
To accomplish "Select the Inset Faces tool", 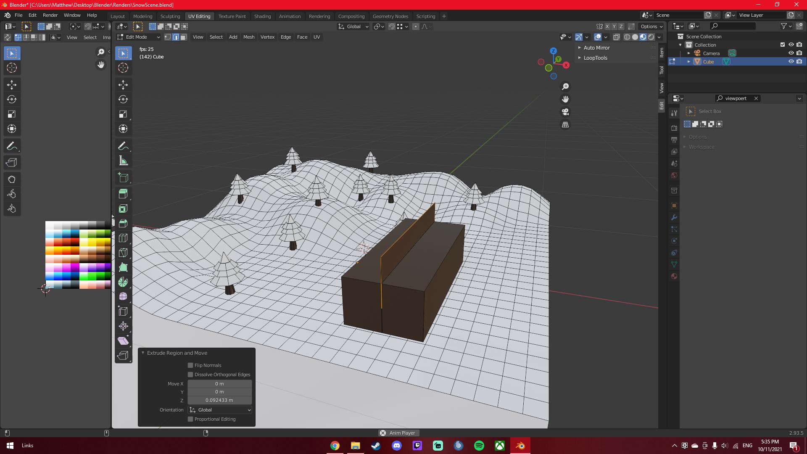I will (x=123, y=209).
